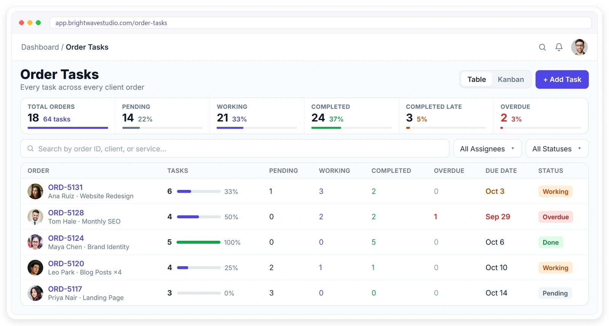Open notifications bell icon
Screen dimensions: 609x326
[559, 47]
